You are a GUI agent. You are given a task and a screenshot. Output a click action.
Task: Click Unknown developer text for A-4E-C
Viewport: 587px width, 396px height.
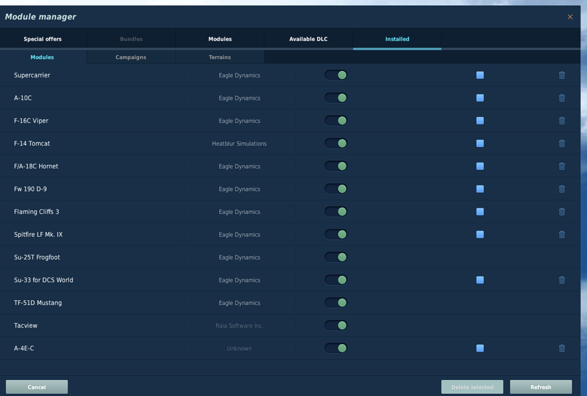(x=239, y=348)
